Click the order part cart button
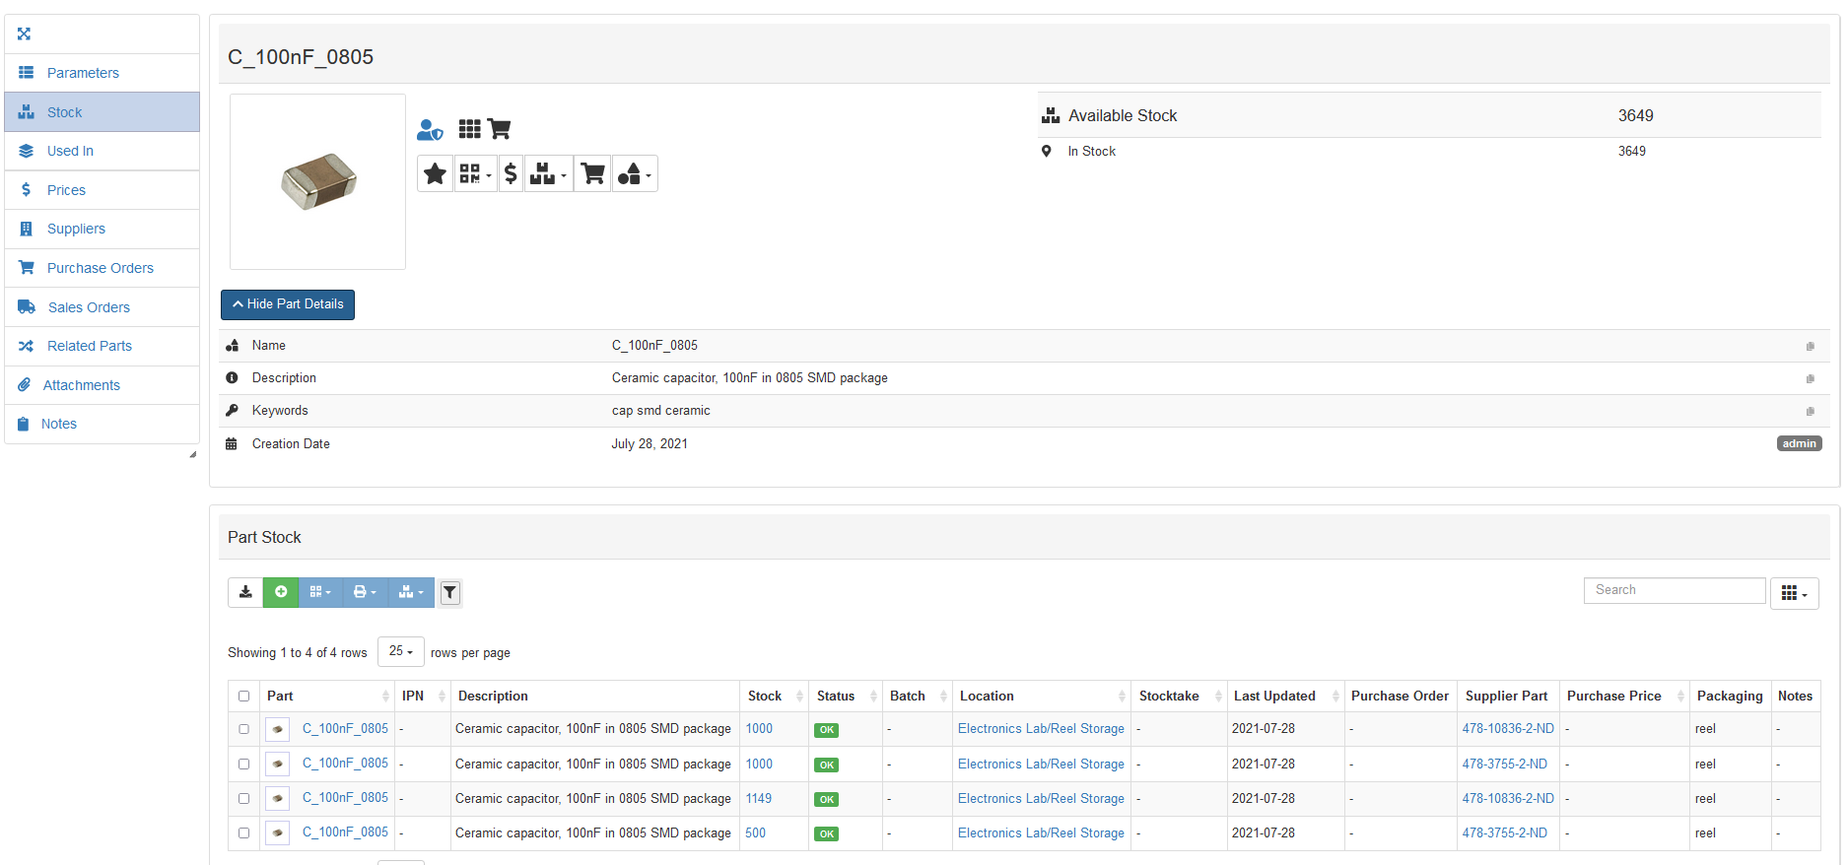1848x865 pixels. (592, 174)
